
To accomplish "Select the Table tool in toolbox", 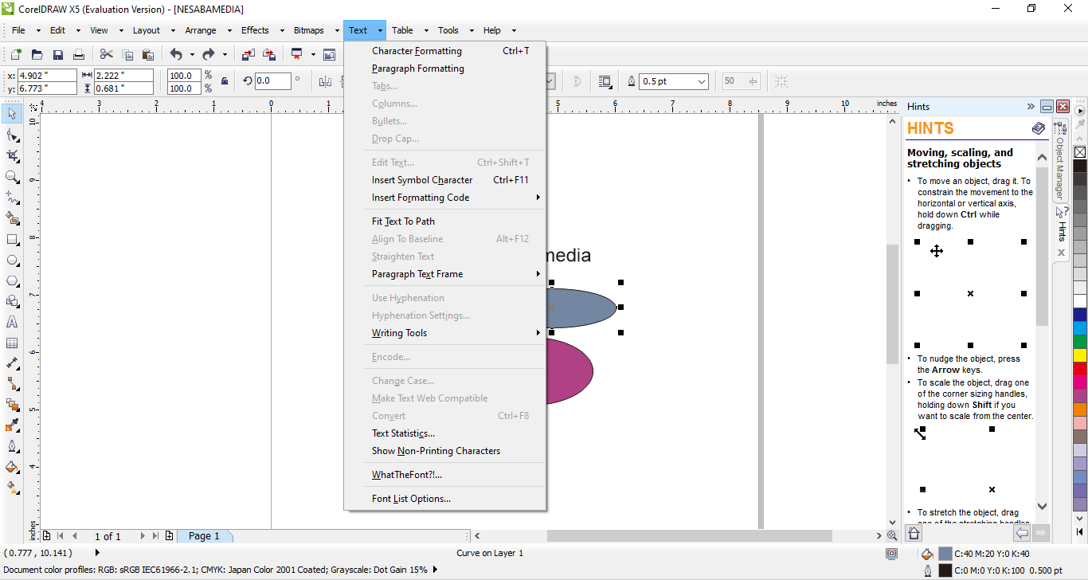I will click(x=12, y=343).
